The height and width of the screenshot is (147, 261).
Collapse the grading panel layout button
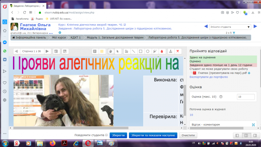(x=237, y=136)
